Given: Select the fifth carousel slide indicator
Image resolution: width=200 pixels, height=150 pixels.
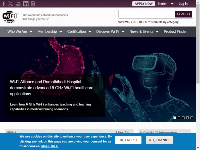Looking at the screenshot, I should coord(191,118).
